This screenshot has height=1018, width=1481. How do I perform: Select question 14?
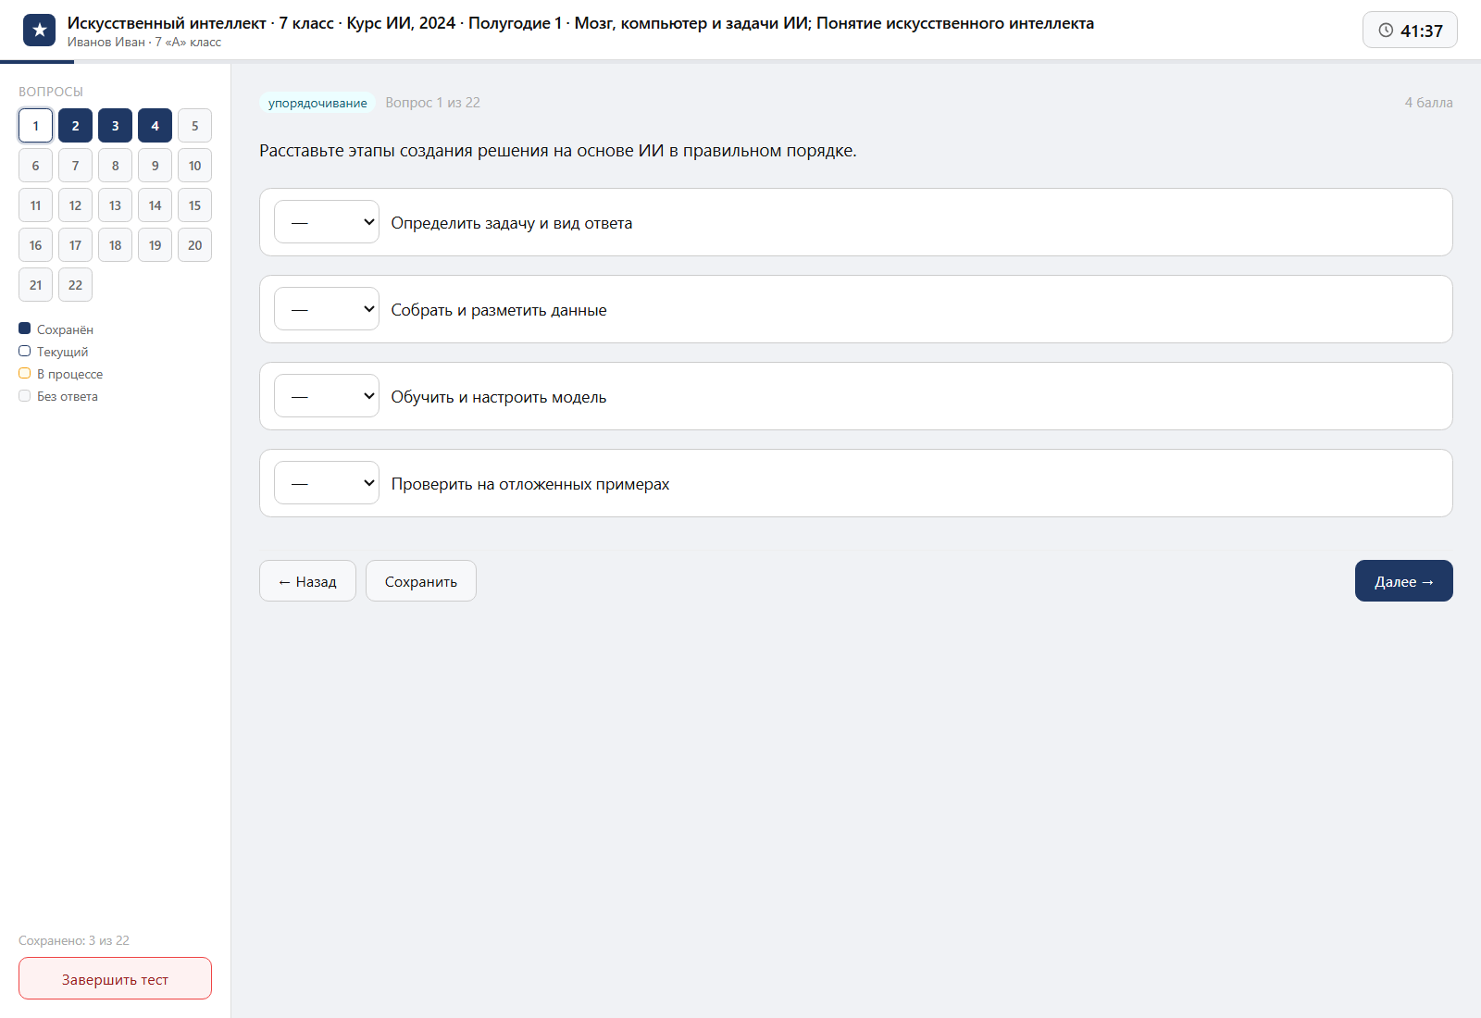[x=155, y=205]
